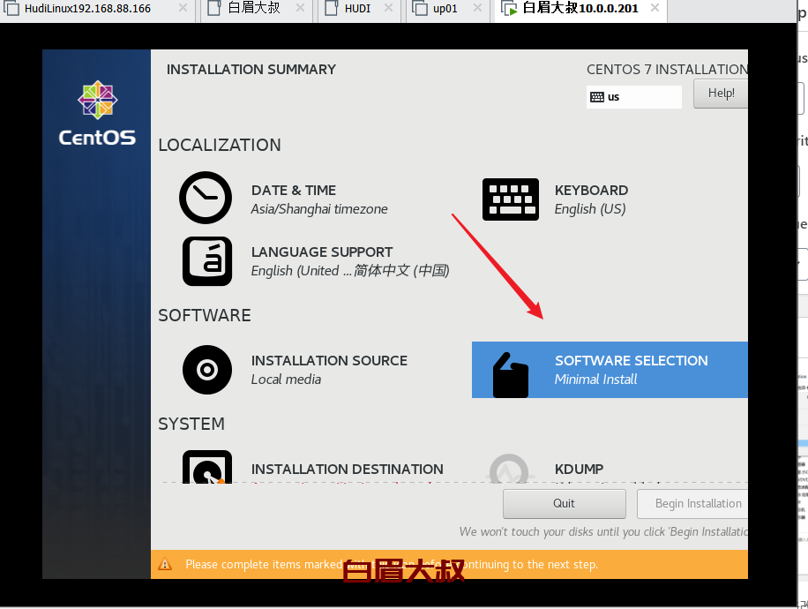Click the Help! button
The height and width of the screenshot is (609, 808).
click(721, 94)
